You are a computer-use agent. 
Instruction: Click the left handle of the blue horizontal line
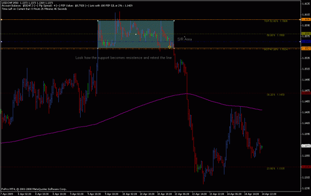[x=1, y=42]
